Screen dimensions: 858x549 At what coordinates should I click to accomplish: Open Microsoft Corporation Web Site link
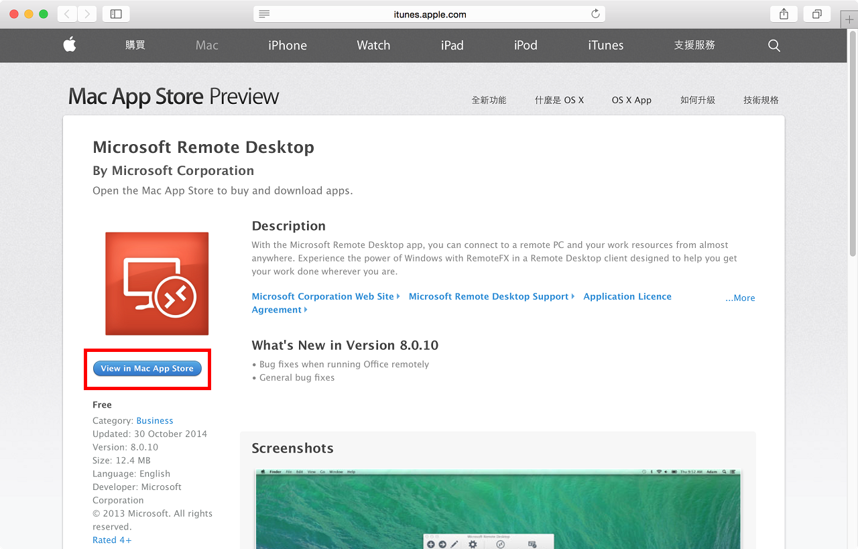tap(325, 296)
